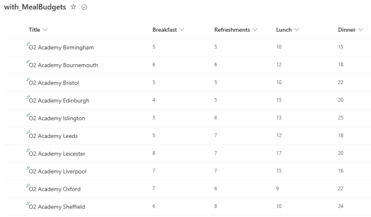
Task: Open the O2 Academy Edinburgh entry
Action: [x=59, y=101]
